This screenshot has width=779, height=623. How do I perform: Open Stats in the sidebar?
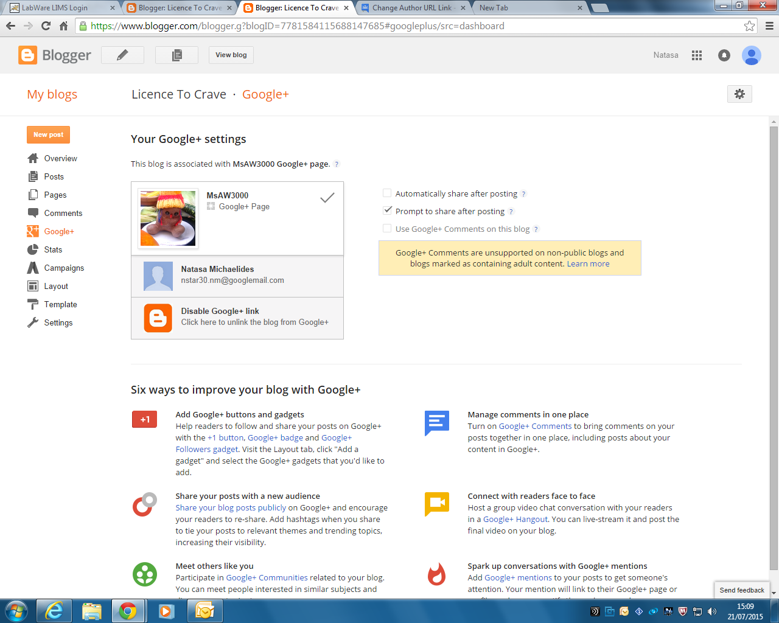pos(53,249)
